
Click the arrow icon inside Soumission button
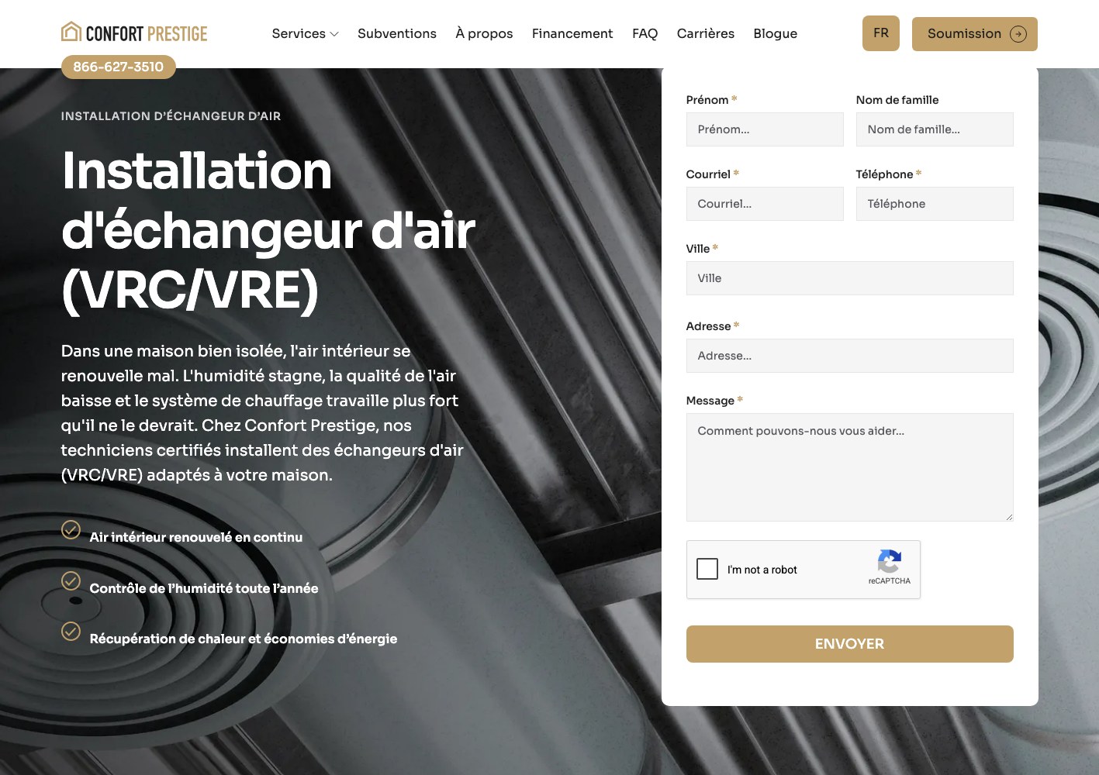click(1018, 34)
